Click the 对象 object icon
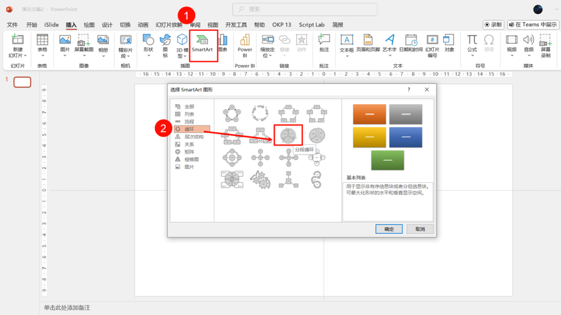Image resolution: width=561 pixels, height=315 pixels. [x=448, y=39]
